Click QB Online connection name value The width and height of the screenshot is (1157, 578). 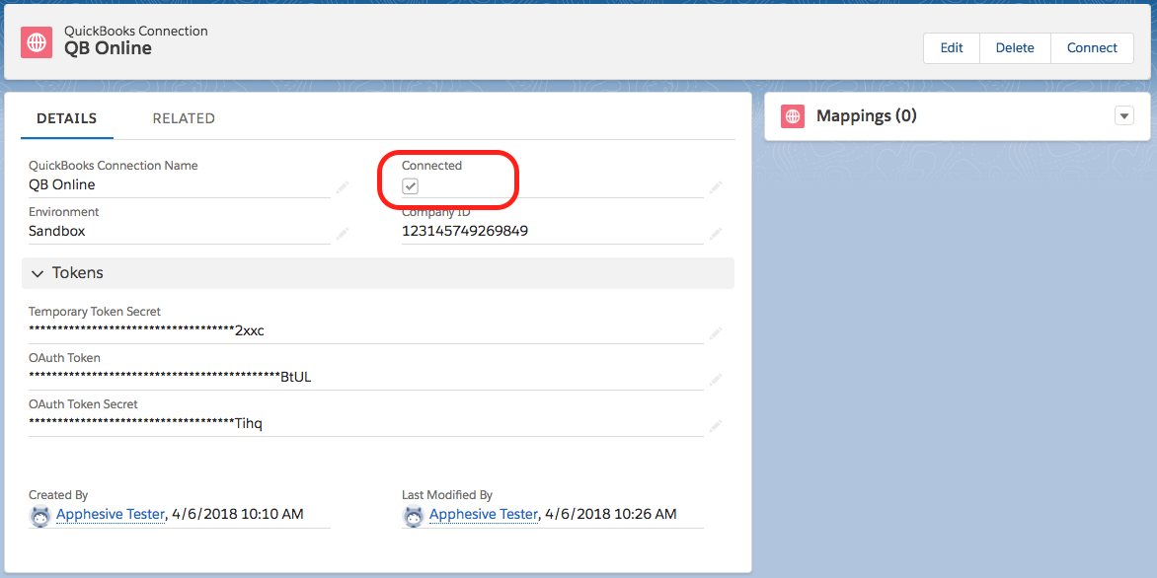tap(62, 184)
